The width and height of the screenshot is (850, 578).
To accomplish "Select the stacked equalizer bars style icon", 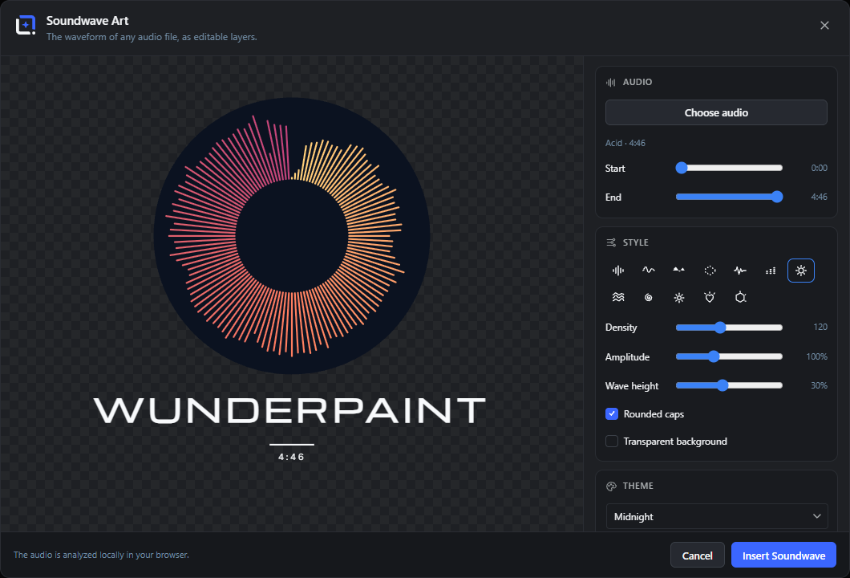I will (x=771, y=271).
